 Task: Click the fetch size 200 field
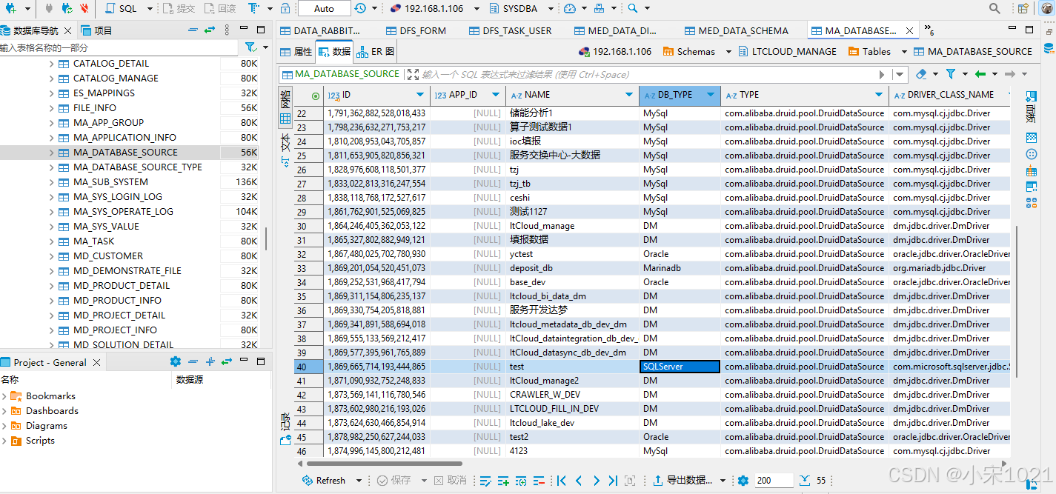[773, 480]
